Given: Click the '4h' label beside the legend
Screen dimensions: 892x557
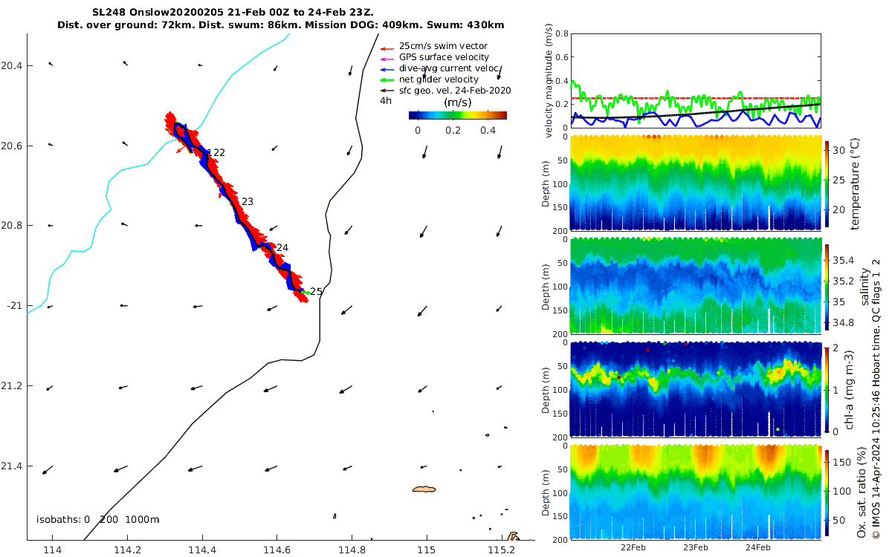Looking at the screenshot, I should click(x=386, y=101).
